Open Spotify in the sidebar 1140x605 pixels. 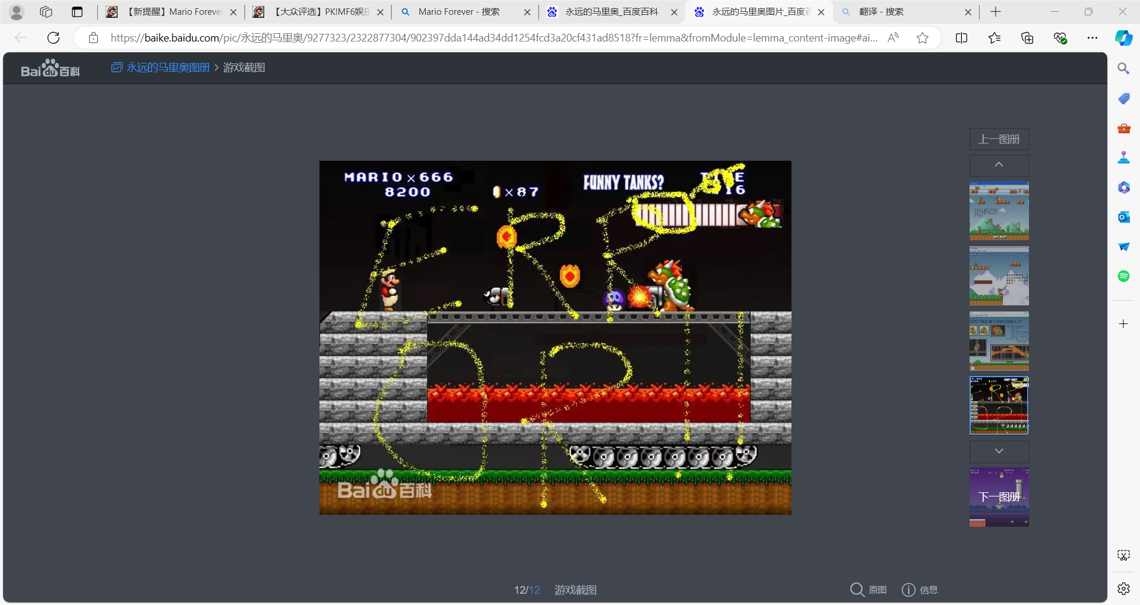coord(1123,276)
